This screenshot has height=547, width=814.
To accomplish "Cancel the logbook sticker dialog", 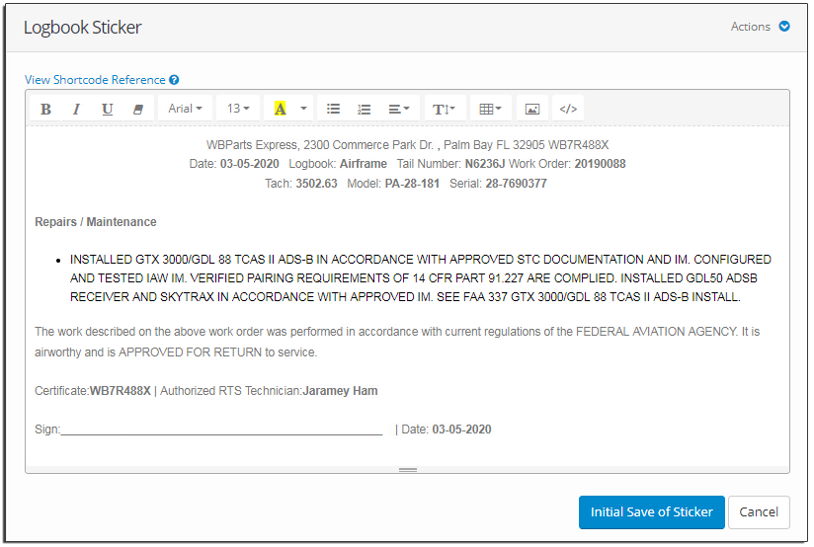I will (x=759, y=512).
